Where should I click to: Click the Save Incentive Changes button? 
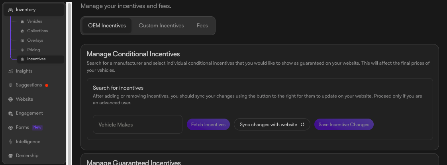tap(344, 125)
